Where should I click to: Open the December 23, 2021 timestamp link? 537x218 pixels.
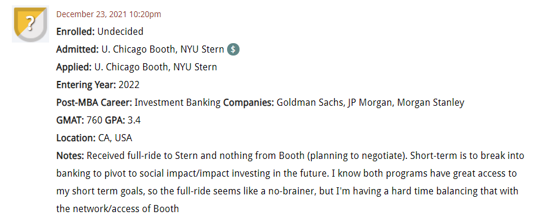109,14
